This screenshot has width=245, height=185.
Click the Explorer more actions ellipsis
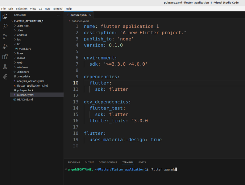59,15
